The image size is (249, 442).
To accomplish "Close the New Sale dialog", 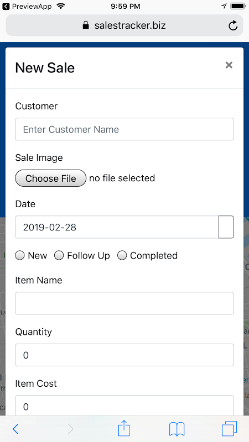I will point(229,65).
